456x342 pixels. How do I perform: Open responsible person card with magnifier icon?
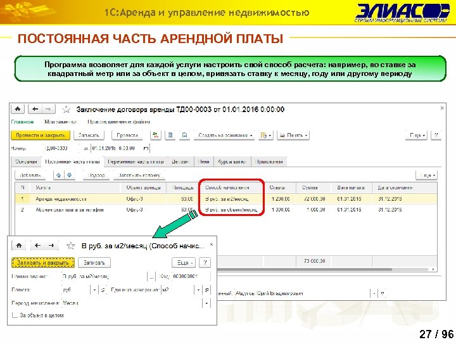click(x=383, y=293)
